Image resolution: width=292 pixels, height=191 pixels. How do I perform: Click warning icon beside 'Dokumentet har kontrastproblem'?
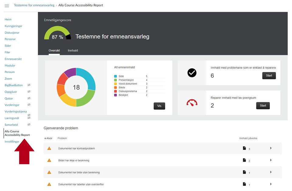tap(49, 148)
